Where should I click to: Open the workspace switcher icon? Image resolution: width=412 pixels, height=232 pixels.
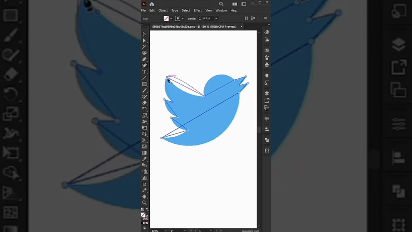(x=244, y=4)
